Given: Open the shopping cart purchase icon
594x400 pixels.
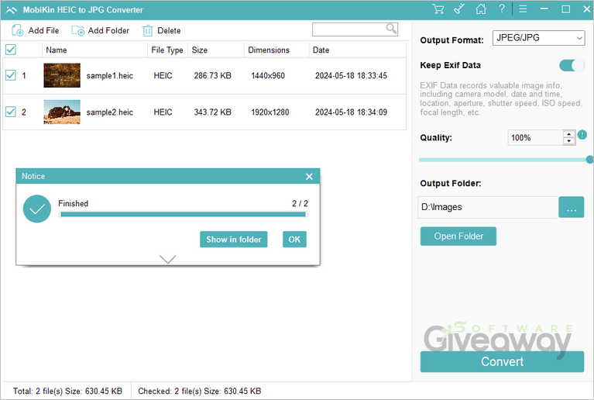Looking at the screenshot, I should coord(438,9).
